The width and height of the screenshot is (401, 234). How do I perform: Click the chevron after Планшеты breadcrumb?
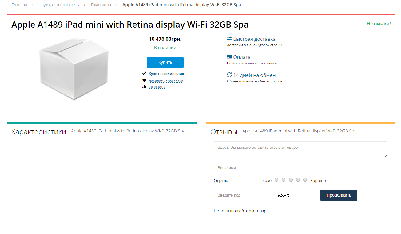[x=117, y=5]
